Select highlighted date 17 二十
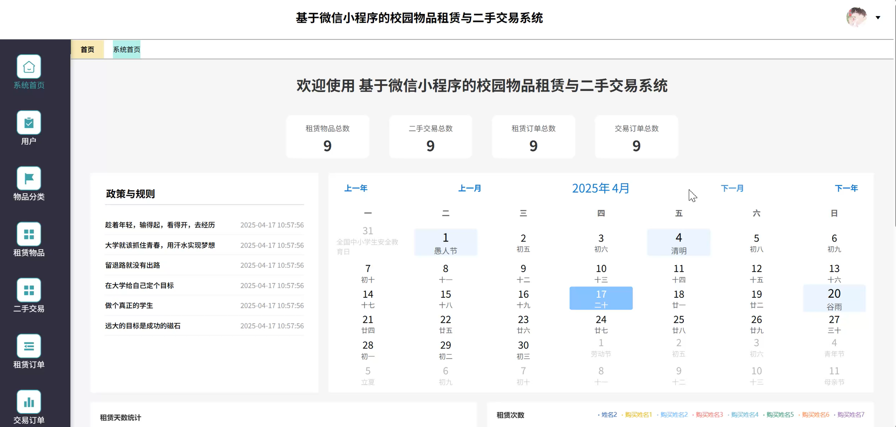The height and width of the screenshot is (427, 896). 601,298
